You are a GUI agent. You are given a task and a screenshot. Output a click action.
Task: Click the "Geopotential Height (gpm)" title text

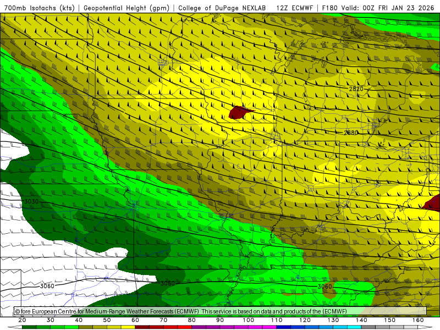tap(127, 8)
